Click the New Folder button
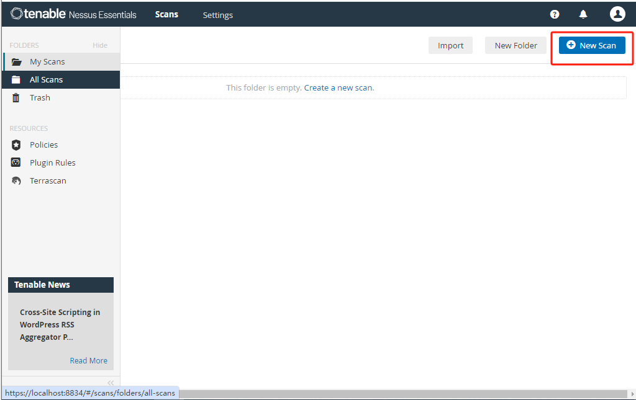Image resolution: width=636 pixels, height=400 pixels. pyautogui.click(x=516, y=45)
